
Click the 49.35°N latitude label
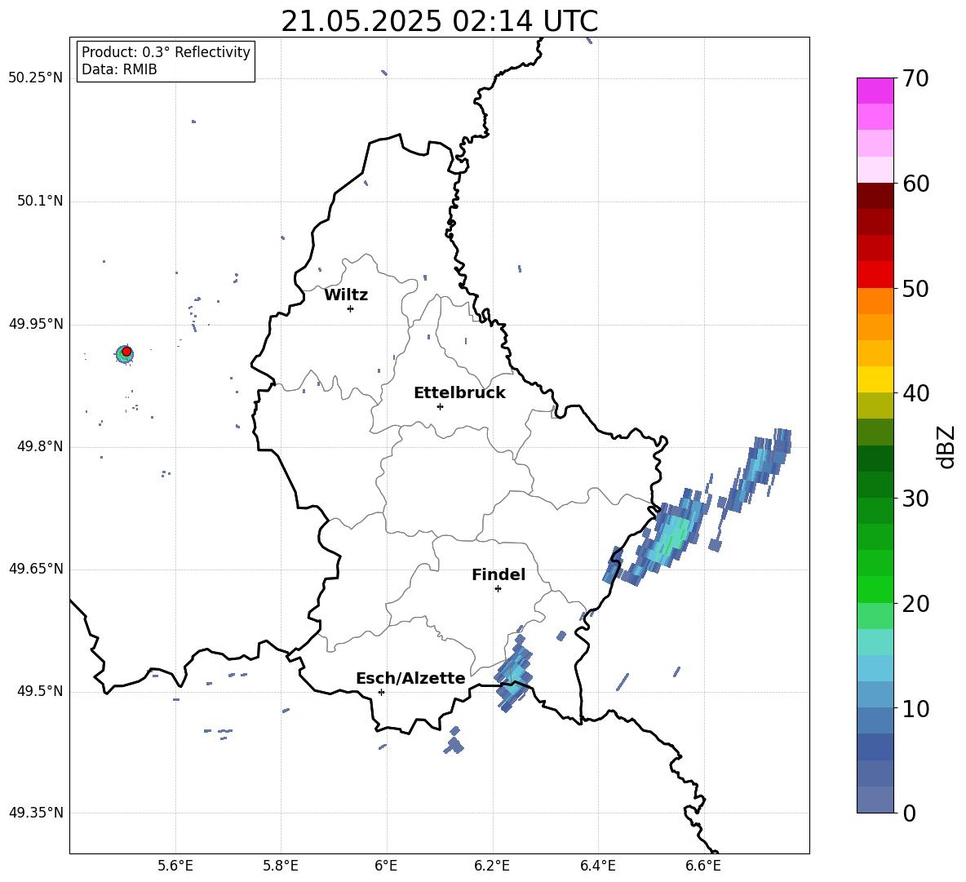point(36,813)
